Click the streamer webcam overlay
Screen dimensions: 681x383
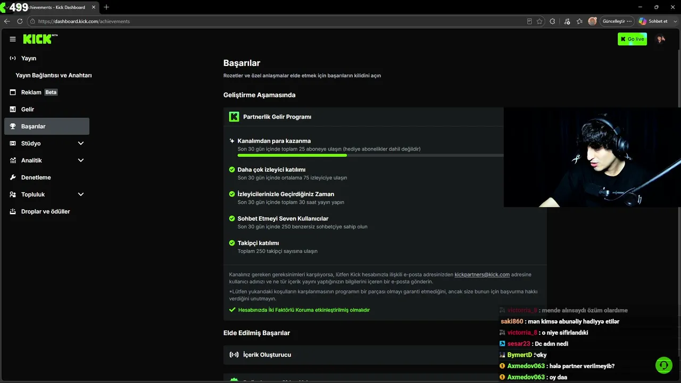tap(592, 157)
